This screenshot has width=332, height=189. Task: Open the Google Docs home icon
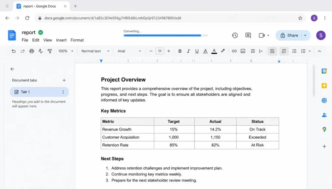12,35
